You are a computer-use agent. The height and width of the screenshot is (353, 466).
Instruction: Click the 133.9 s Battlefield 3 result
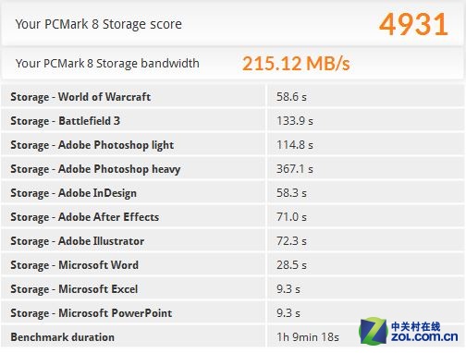click(295, 121)
